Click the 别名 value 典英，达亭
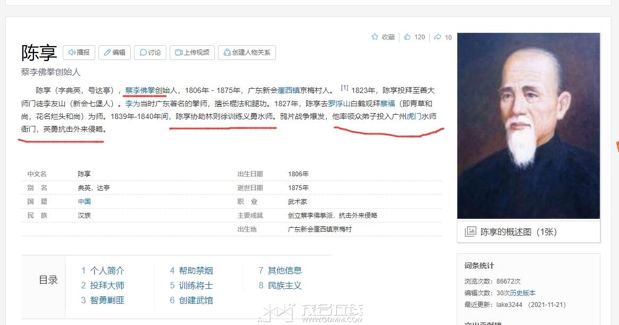Image resolution: width=619 pixels, height=325 pixels. (x=94, y=188)
